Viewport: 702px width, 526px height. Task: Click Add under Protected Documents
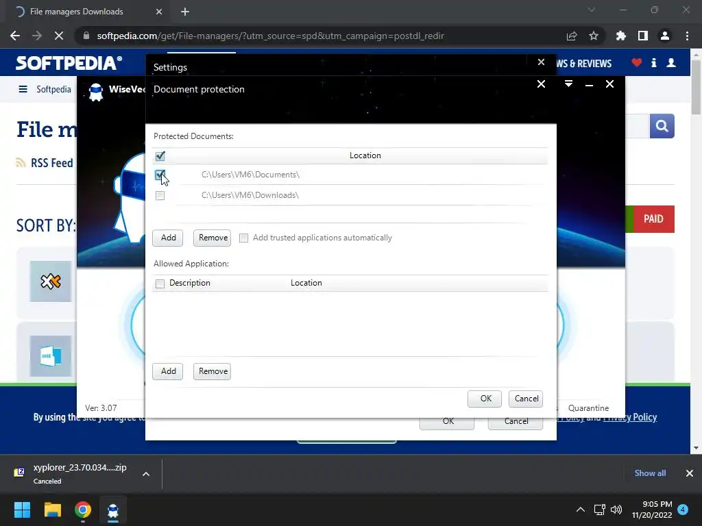[x=168, y=238]
